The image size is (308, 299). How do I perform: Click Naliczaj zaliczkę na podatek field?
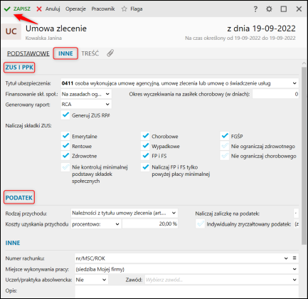point(296,213)
